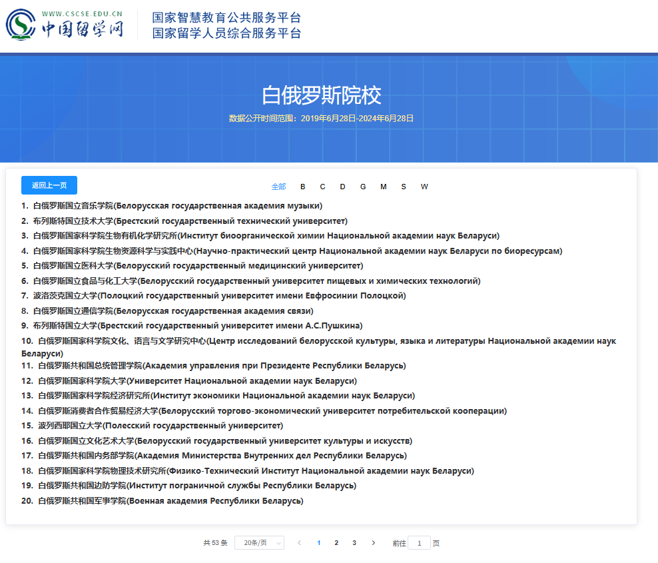This screenshot has height=563, width=658.
Task: Select the 全部 filter option
Action: [278, 187]
